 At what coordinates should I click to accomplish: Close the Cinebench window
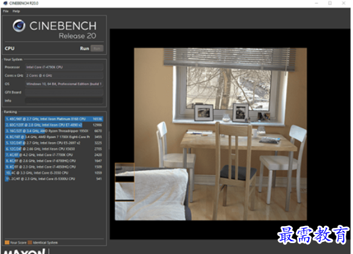343,3
